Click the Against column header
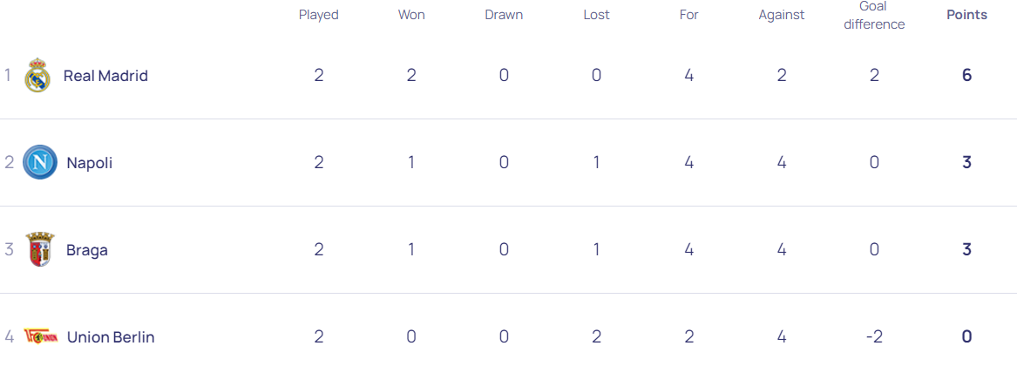The height and width of the screenshot is (373, 1017). 782,15
